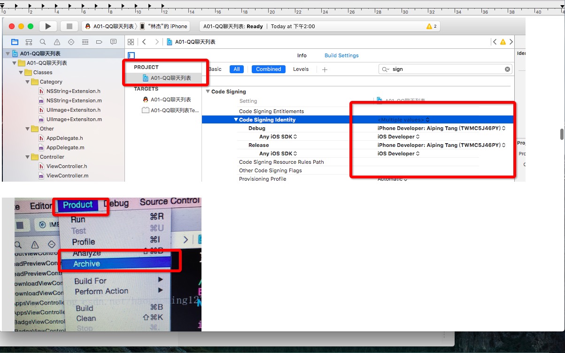Open AppDelegate.m file
Image resolution: width=565 pixels, height=353 pixels.
point(62,147)
